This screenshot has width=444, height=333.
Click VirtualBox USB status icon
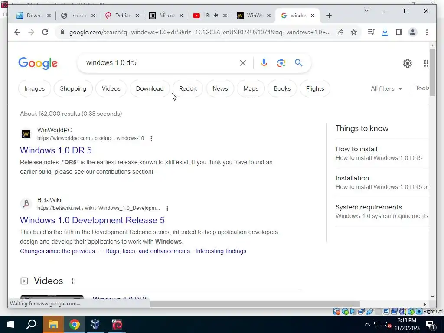(370, 311)
